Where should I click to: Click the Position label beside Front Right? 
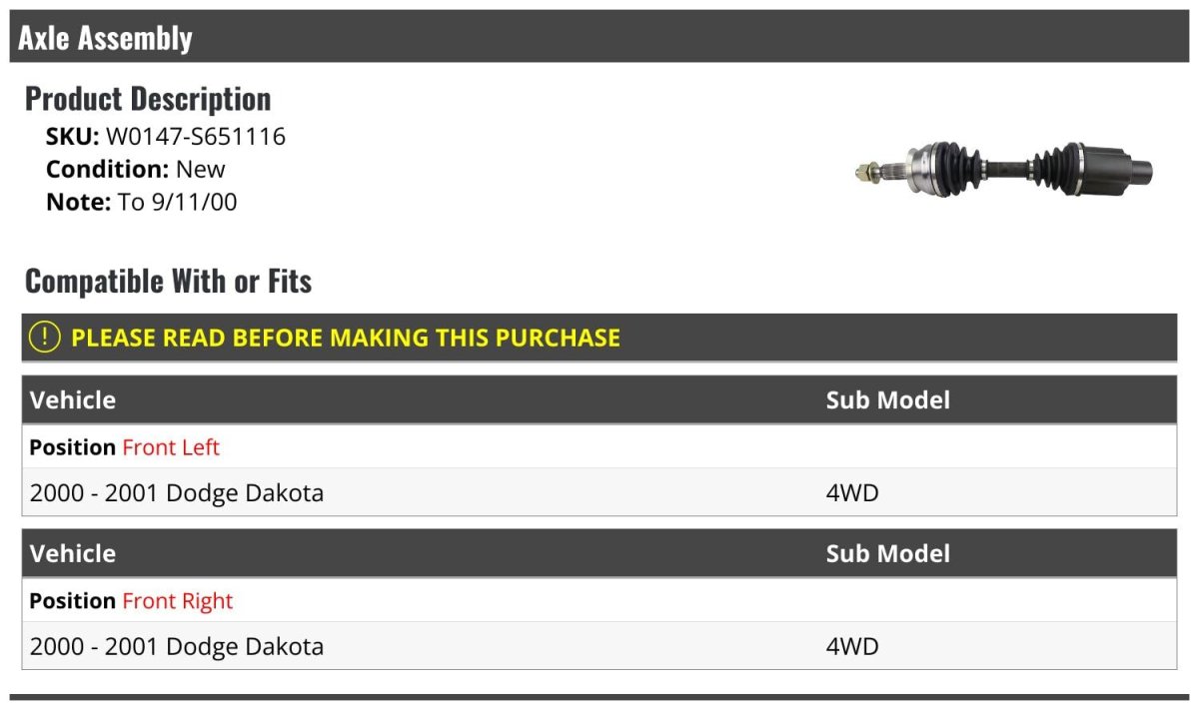[x=73, y=601]
